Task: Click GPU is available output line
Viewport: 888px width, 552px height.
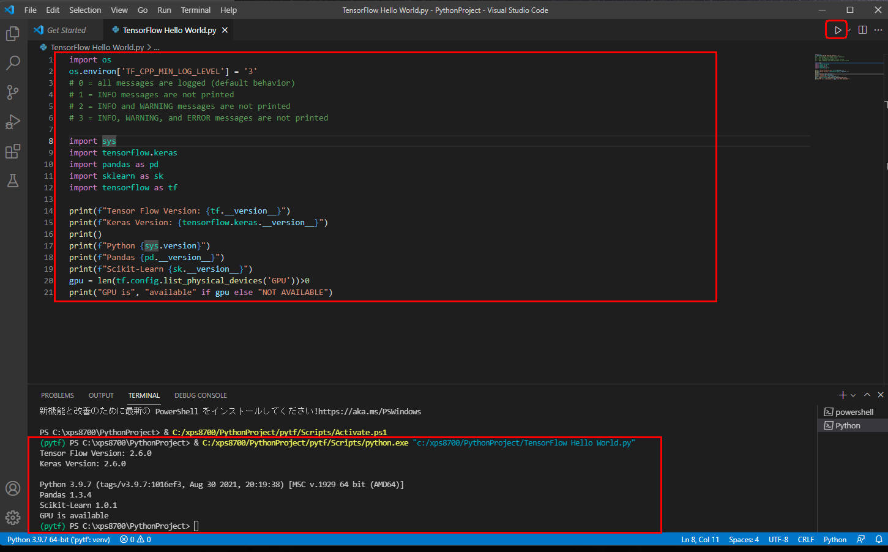Action: (74, 515)
